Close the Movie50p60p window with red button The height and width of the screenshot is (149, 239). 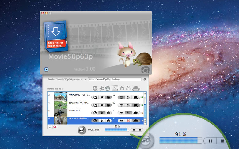(x=43, y=13)
